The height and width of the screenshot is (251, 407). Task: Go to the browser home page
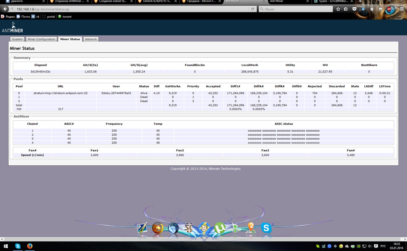pos(372,9)
